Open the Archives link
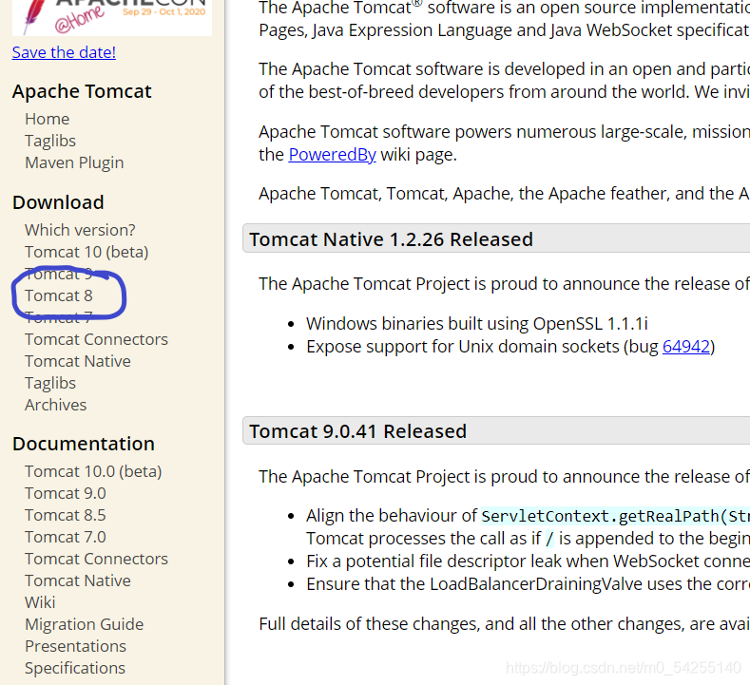Image resolution: width=750 pixels, height=685 pixels. 55,405
